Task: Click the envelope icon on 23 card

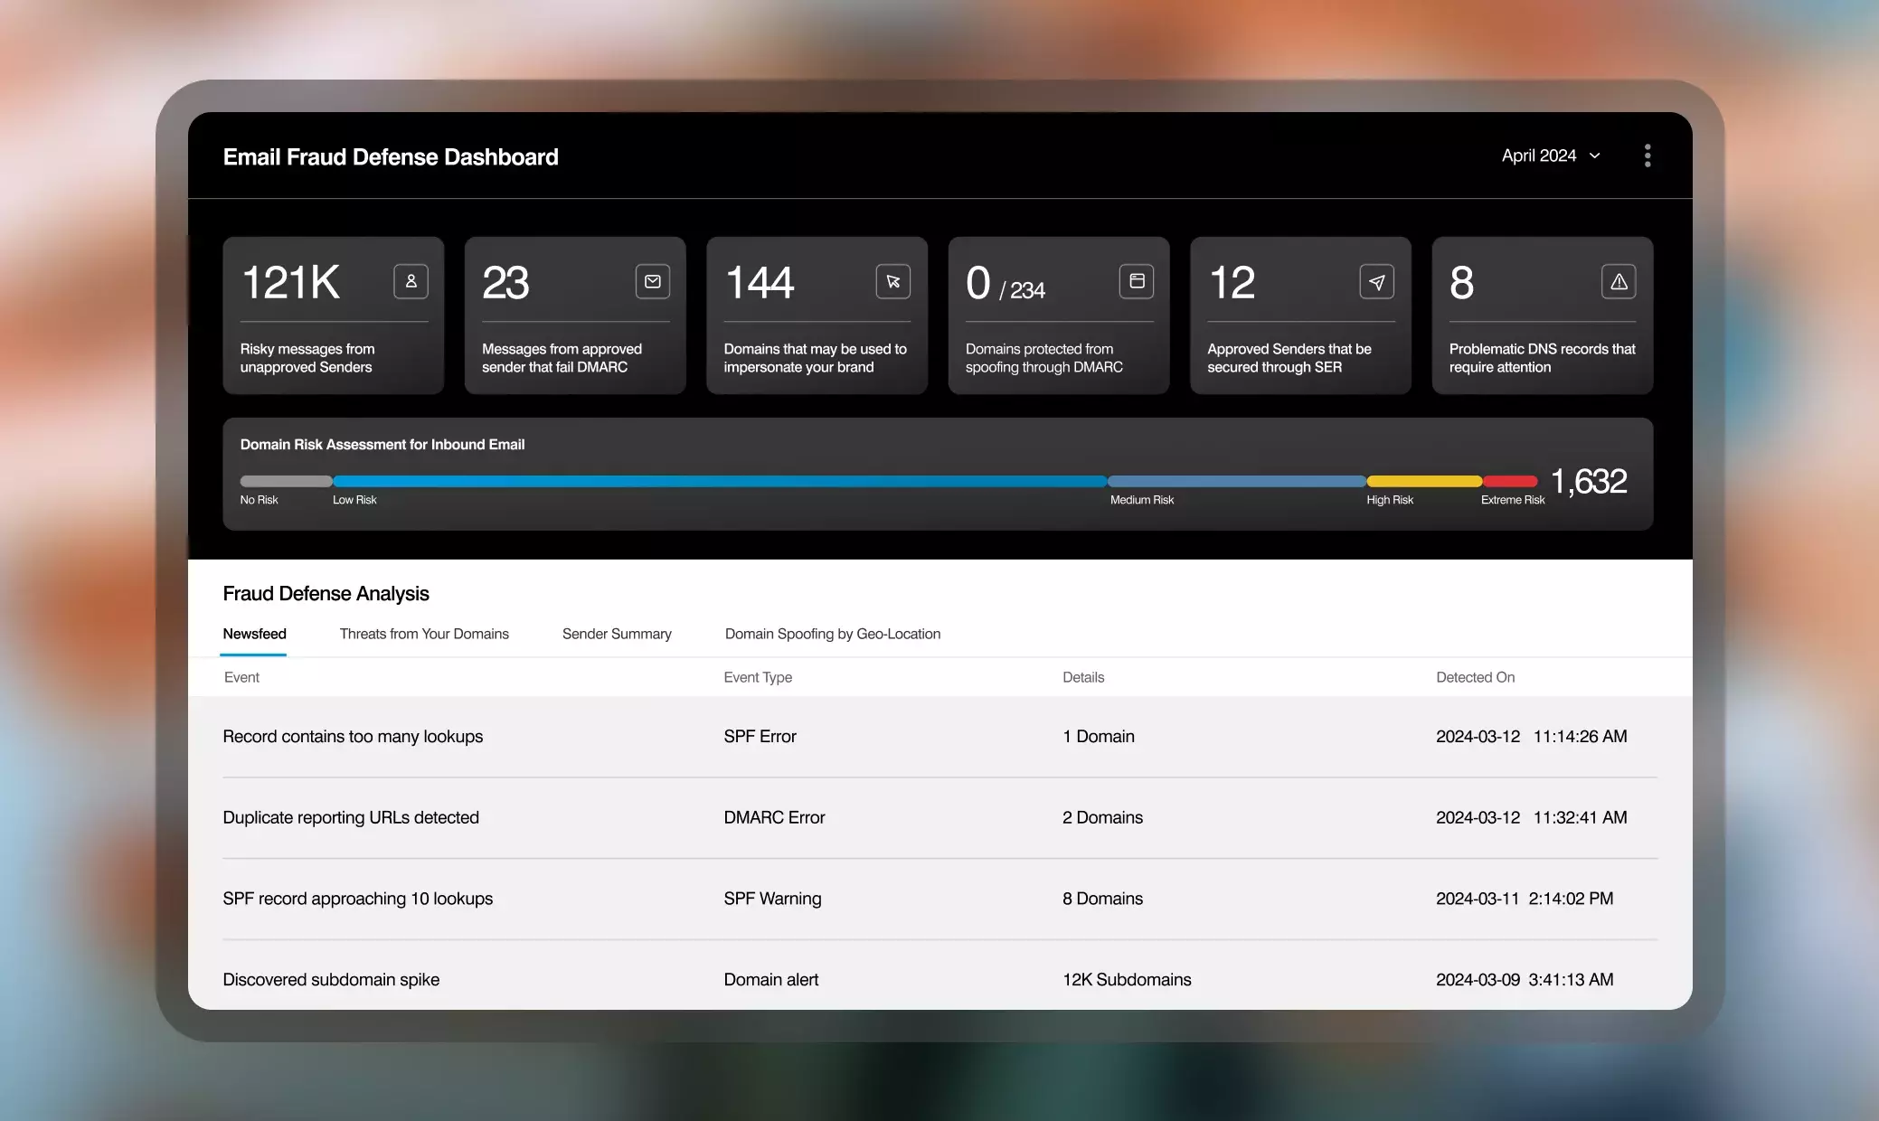Action: coord(652,281)
